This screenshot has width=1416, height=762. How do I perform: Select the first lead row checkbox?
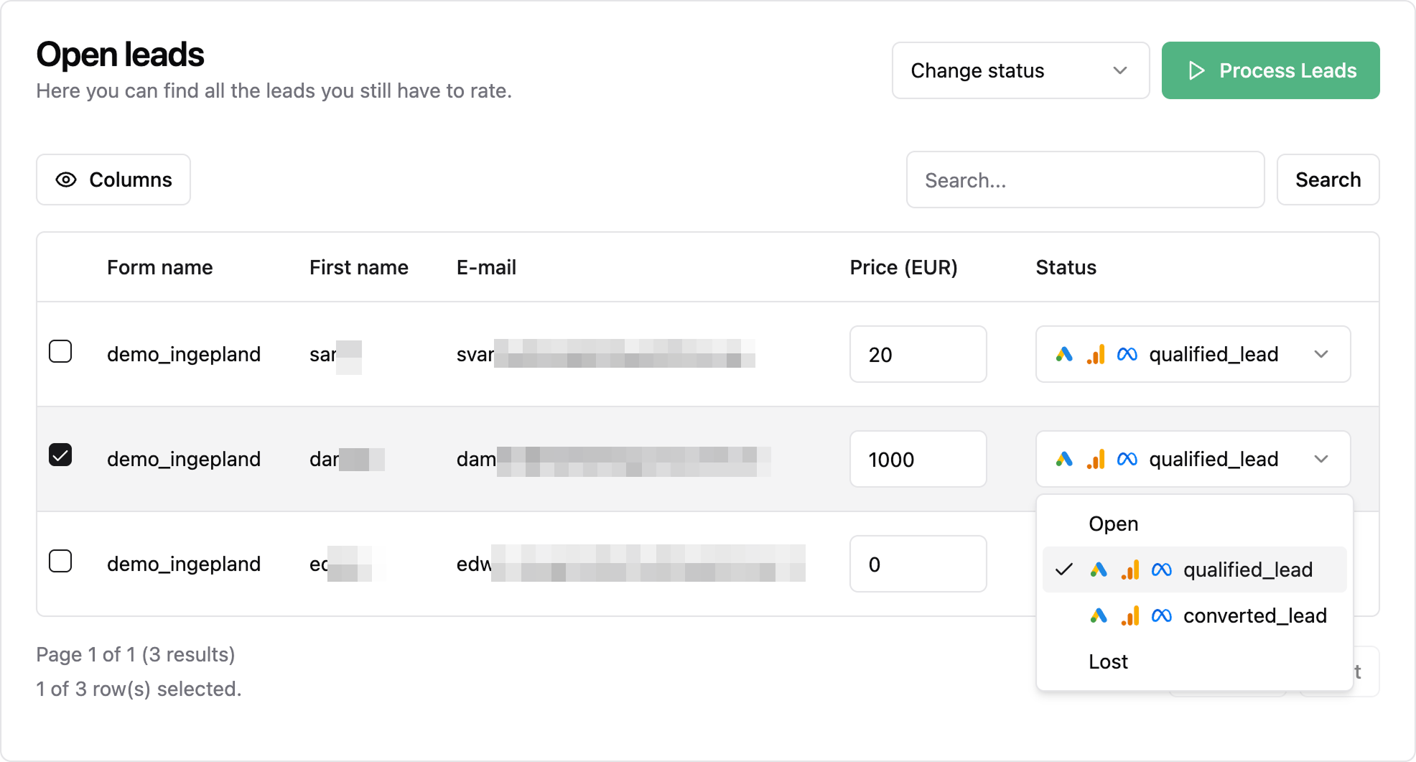[x=60, y=352]
